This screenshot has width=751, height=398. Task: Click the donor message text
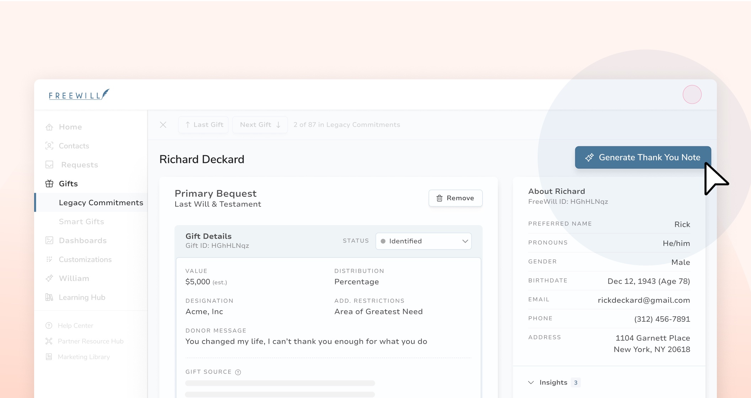(x=306, y=341)
